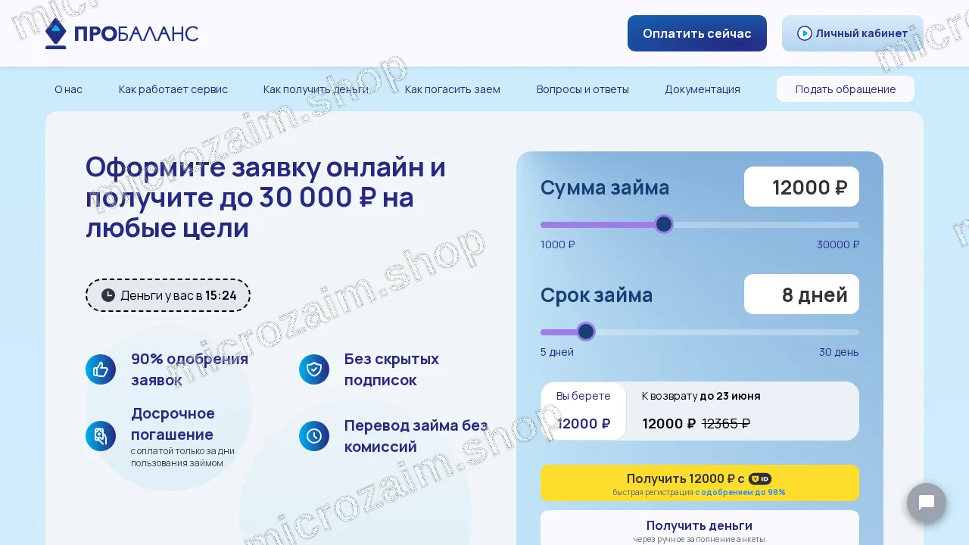Click the ПРОБАЛАНС logo text
The width and height of the screenshot is (969, 545).
point(136,34)
